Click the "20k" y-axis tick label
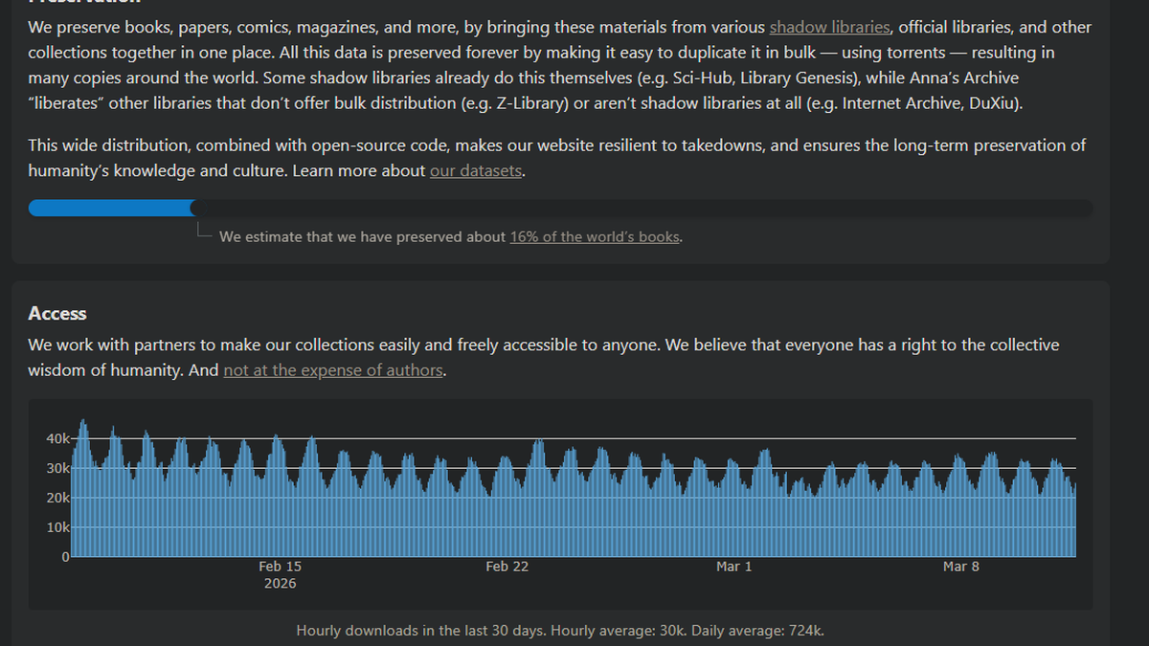1149x646 pixels. [56, 498]
